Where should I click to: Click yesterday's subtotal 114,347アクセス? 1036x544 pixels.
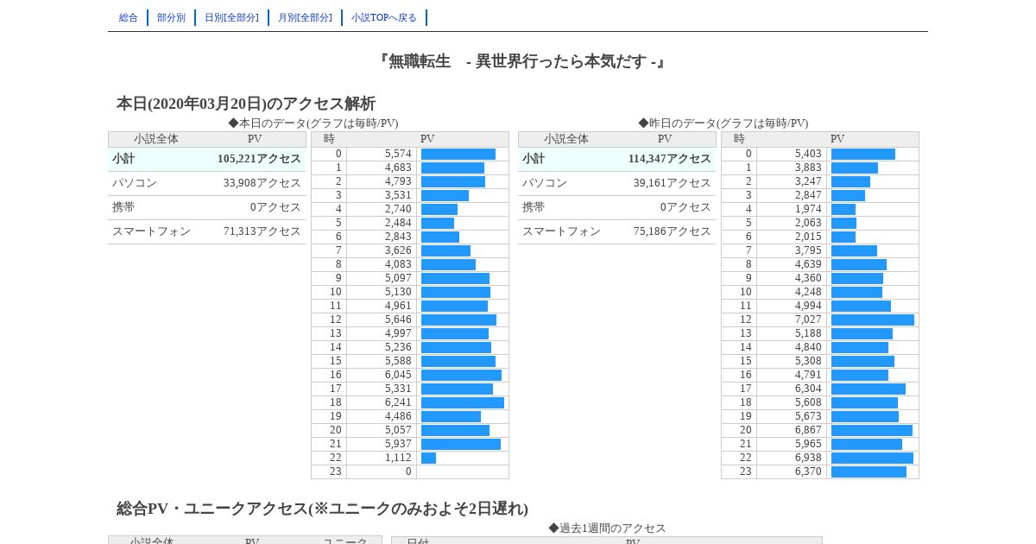pos(670,159)
